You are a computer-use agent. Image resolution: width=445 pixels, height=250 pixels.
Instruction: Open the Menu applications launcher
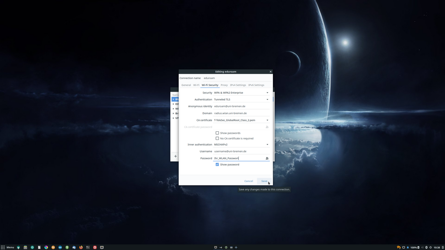point(8,247)
